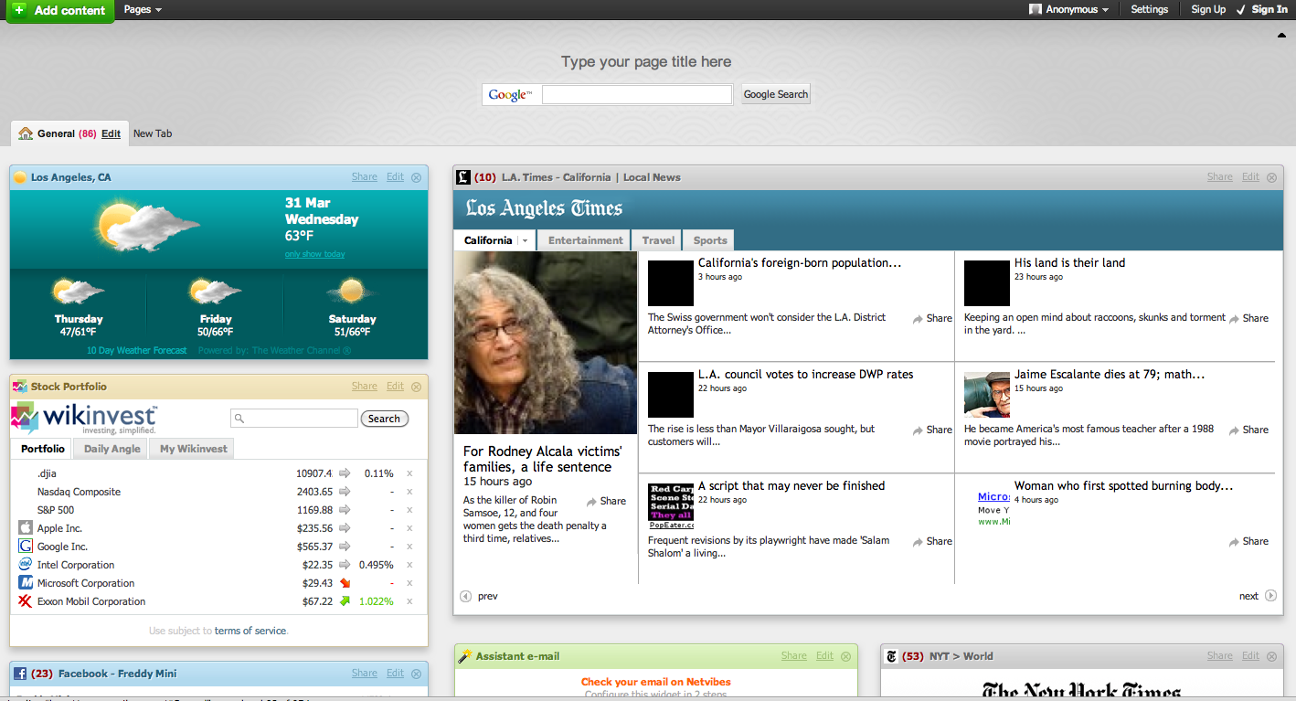Open the My Wikinvest tab
1296x701 pixels.
pos(193,449)
